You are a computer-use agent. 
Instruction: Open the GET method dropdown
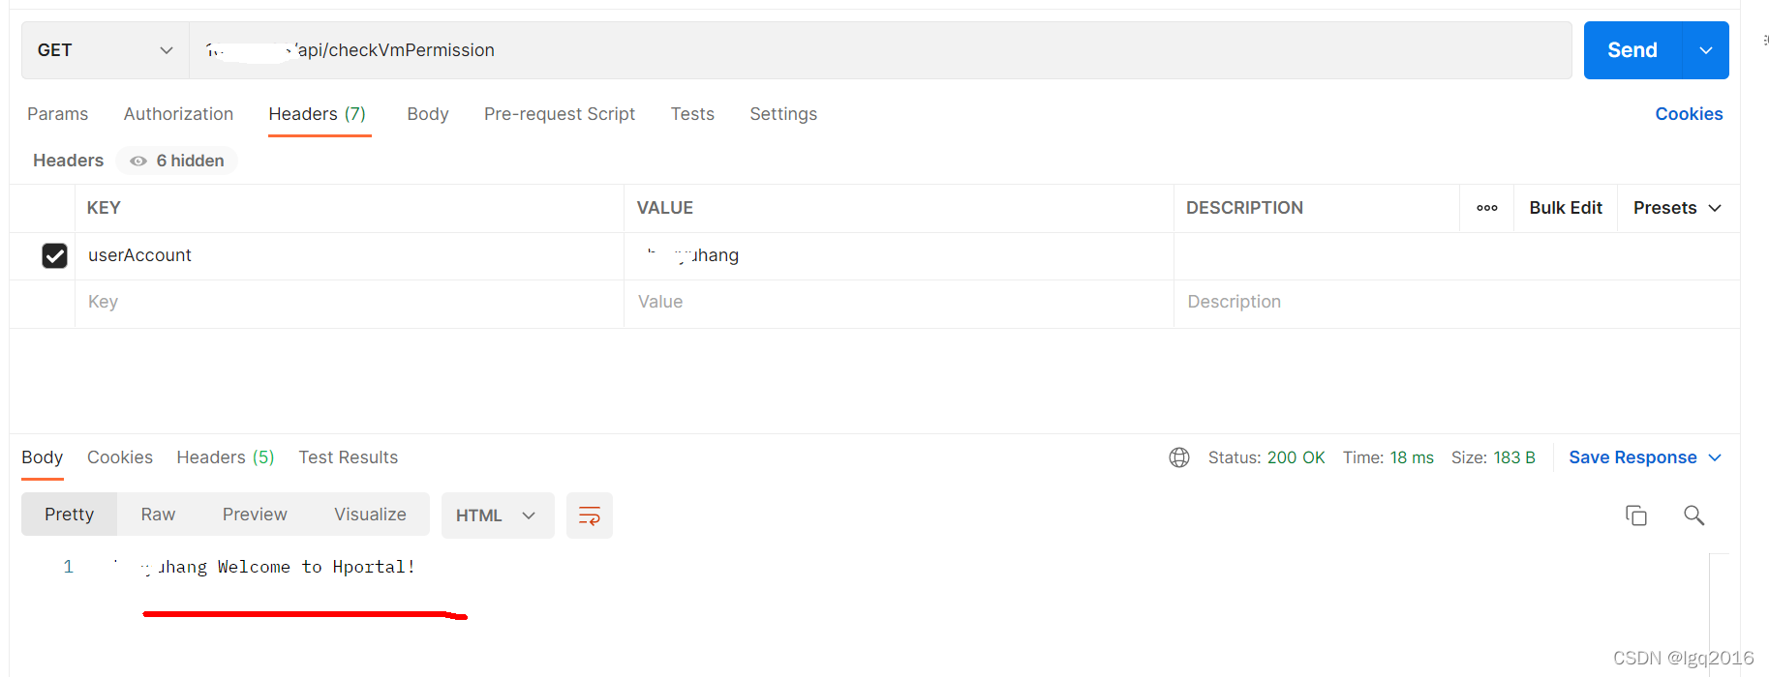(x=105, y=50)
